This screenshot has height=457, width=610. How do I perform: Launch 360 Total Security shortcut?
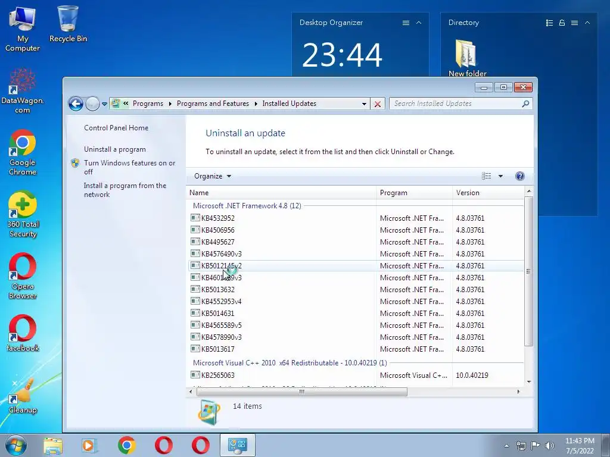(x=23, y=214)
